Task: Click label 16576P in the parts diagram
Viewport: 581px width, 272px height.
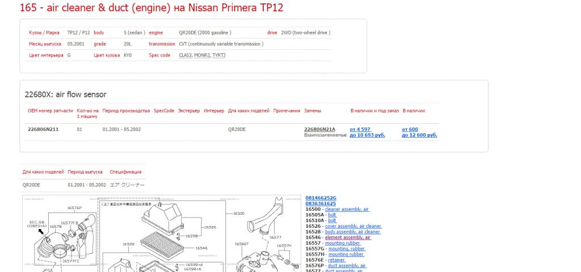Action: point(74,208)
